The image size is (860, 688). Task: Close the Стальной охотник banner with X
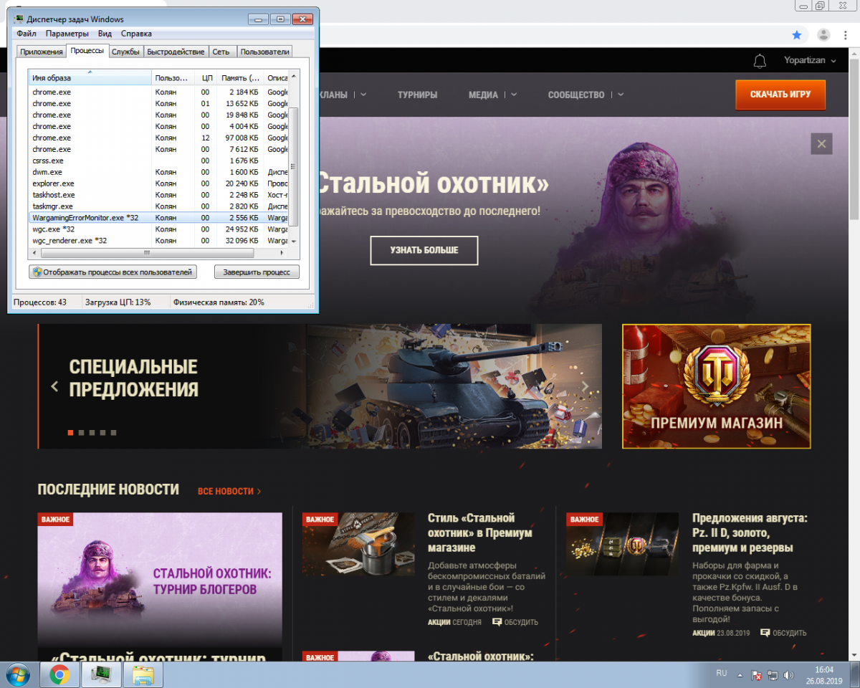[821, 143]
